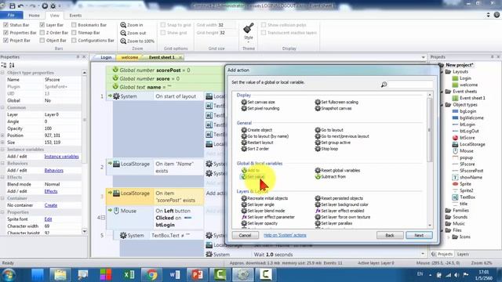This screenshot has width=502, height=282.
Task: Click Zoom to 100% icon
Action: tap(123, 41)
